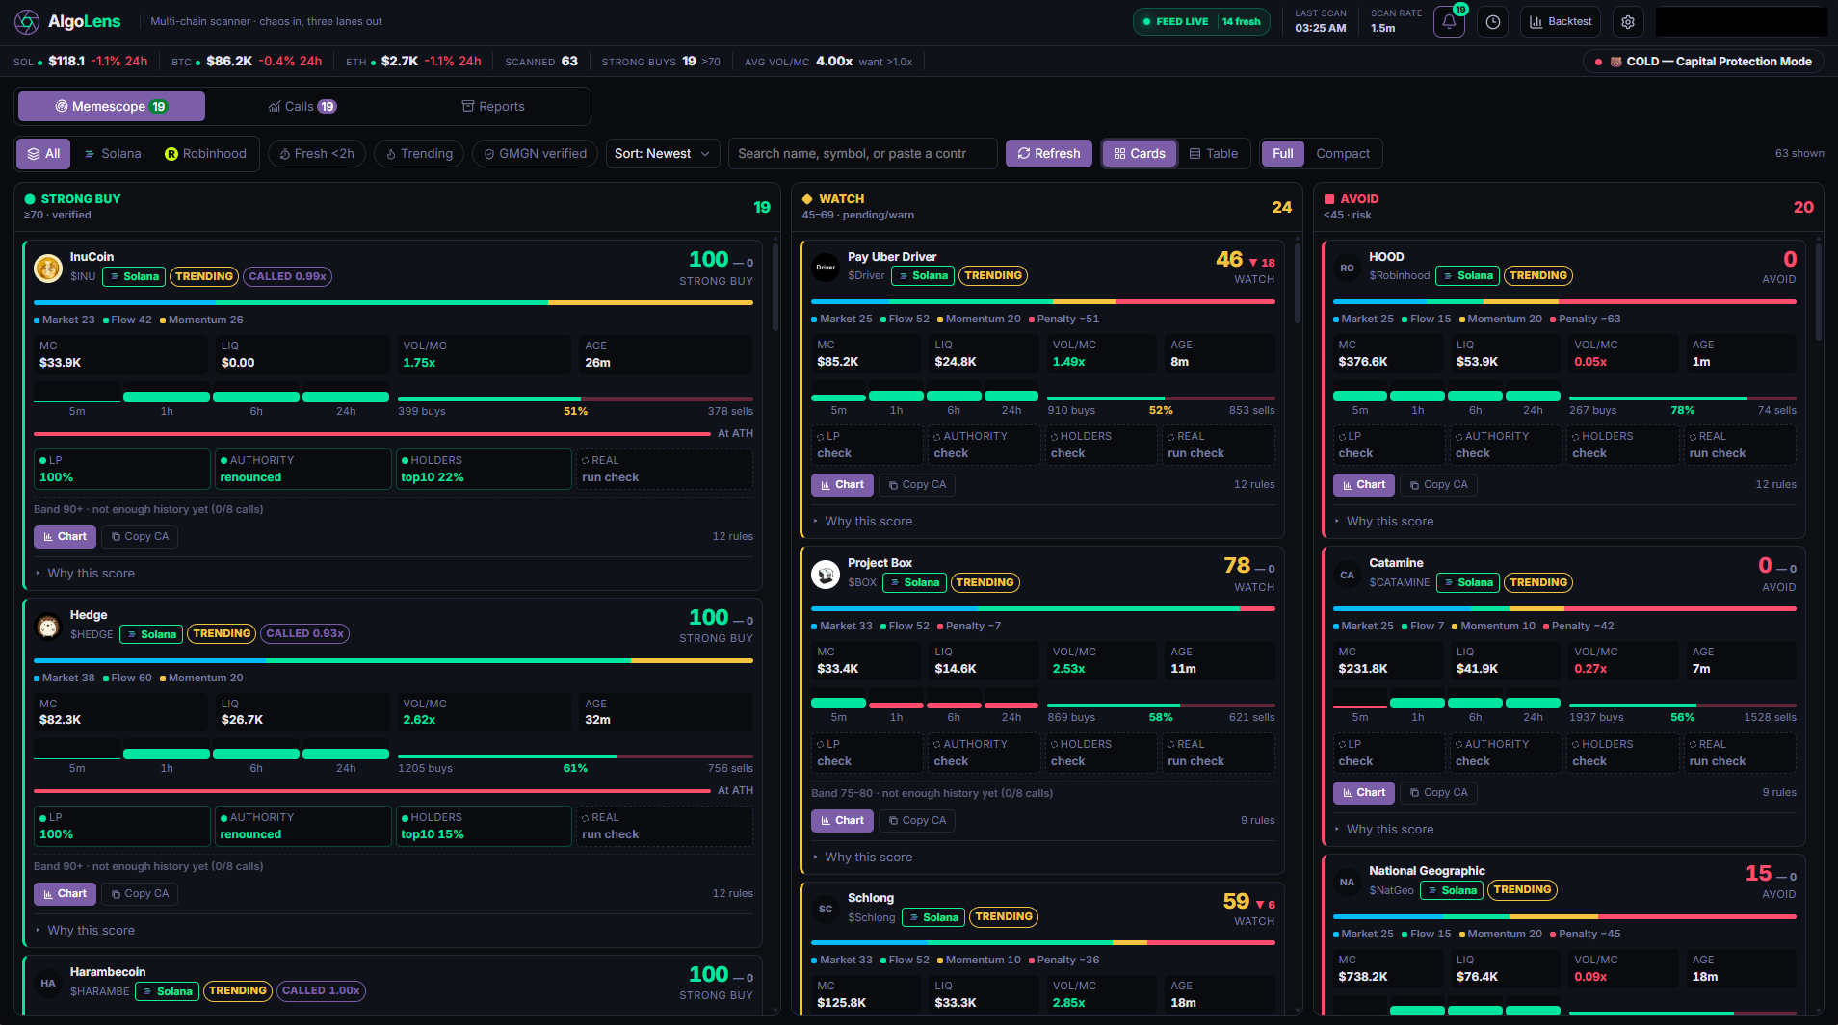1838x1025 pixels.
Task: Switch to Compact density
Action: click(x=1343, y=154)
